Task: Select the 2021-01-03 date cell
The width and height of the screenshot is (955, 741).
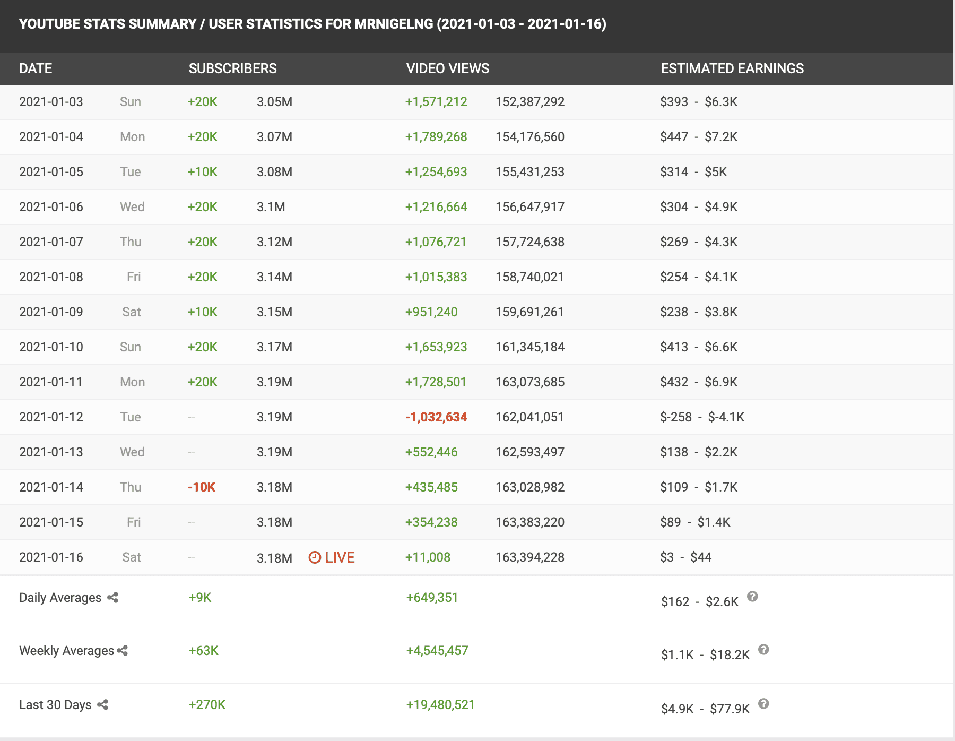Action: 51,102
